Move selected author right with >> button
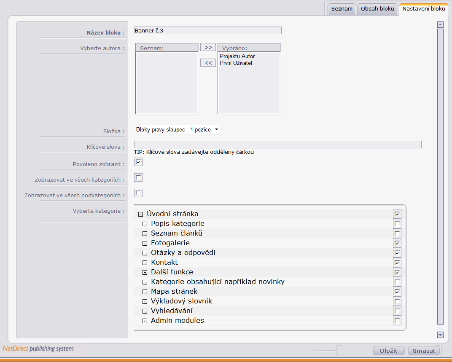This screenshot has height=362, width=452. (x=208, y=47)
